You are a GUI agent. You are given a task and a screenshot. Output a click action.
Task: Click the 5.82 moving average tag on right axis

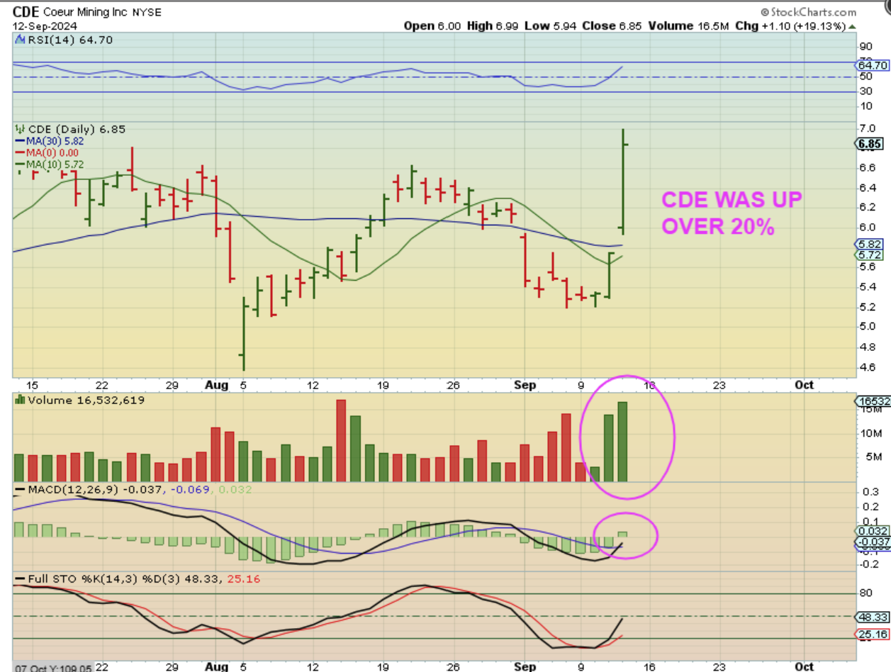[x=868, y=244]
